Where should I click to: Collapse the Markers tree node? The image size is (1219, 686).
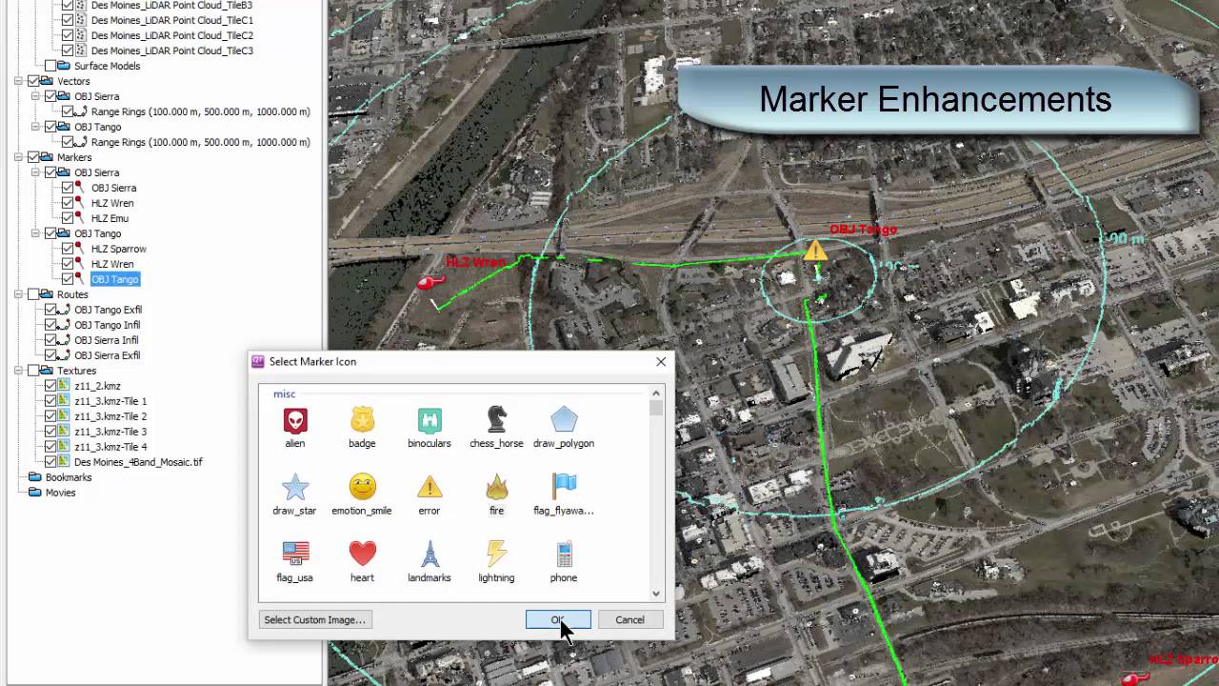pos(18,157)
